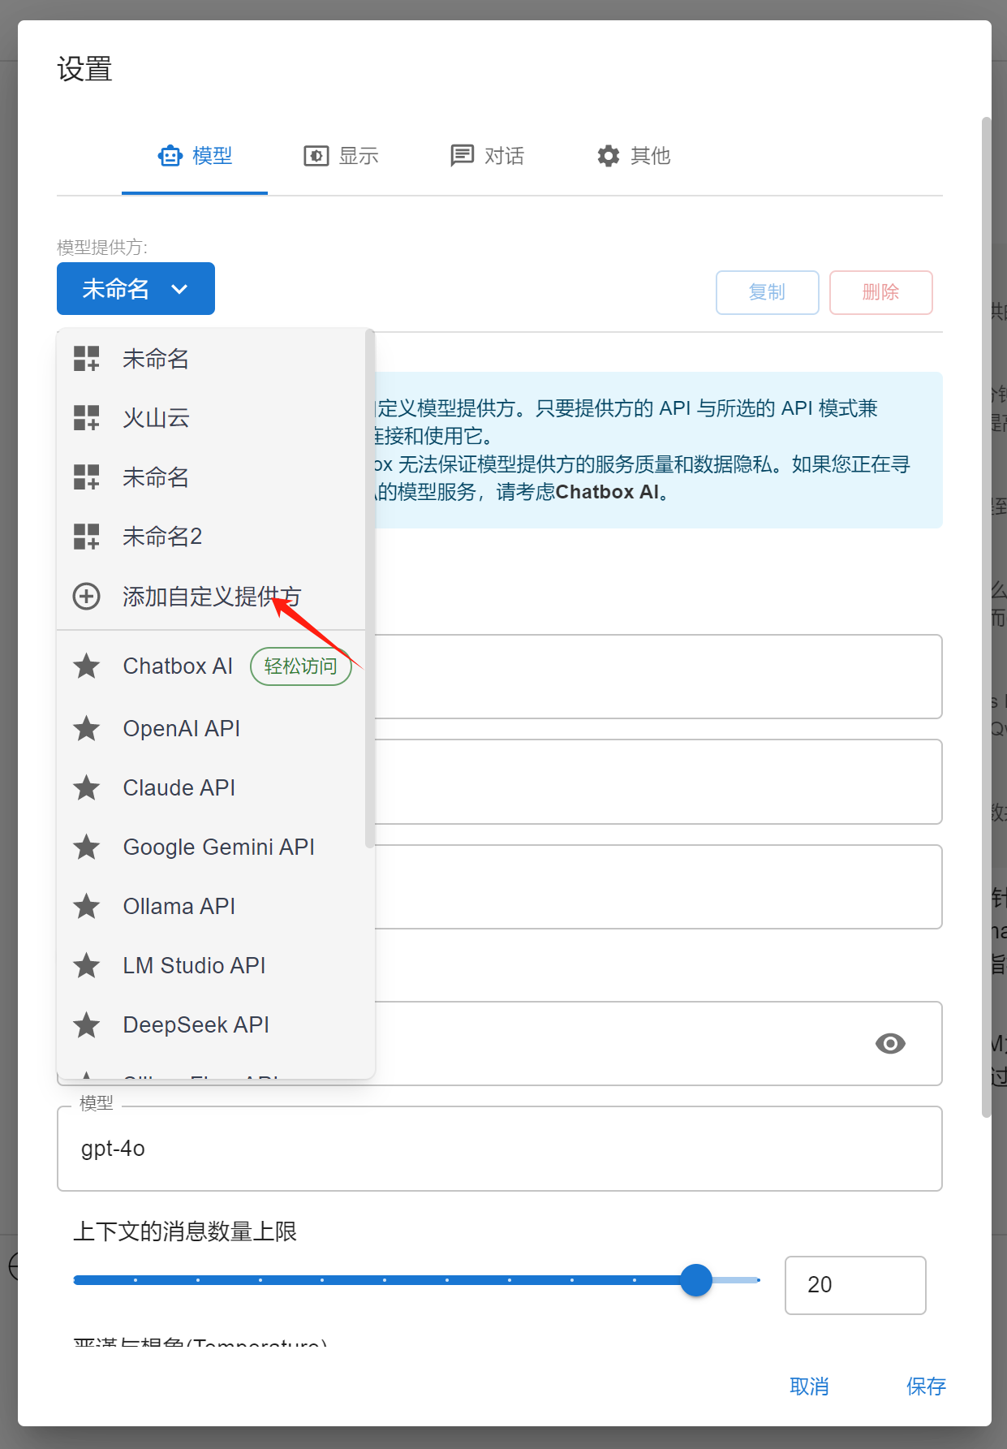Select the 未命名 entry listed above 火山云

(211, 359)
